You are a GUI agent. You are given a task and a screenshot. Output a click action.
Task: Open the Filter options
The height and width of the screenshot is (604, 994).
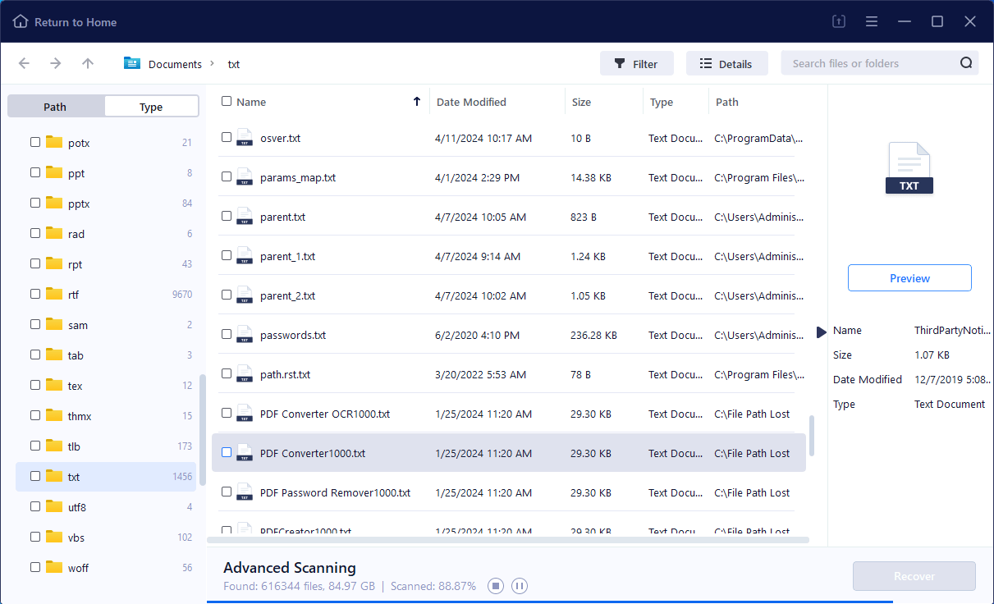click(x=636, y=64)
